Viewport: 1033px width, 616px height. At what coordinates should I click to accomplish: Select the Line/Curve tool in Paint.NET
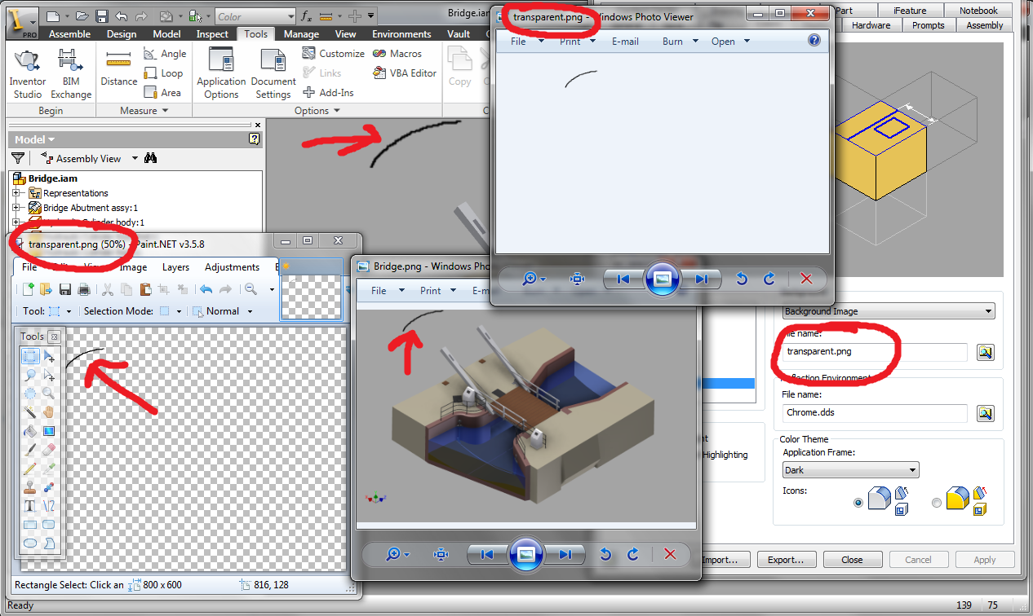(x=49, y=506)
